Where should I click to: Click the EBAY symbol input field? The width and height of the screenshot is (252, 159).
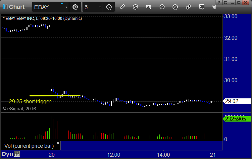tap(48, 7)
